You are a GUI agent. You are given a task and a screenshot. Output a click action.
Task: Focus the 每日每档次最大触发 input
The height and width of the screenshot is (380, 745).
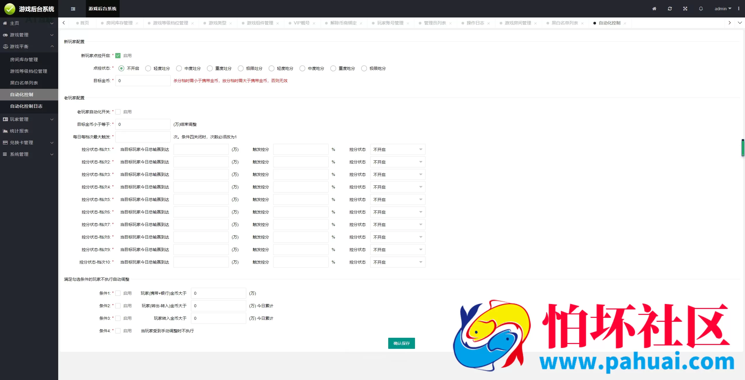tap(143, 137)
